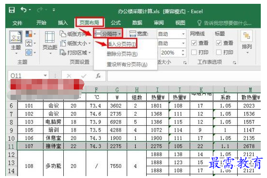
Task: Switch to the 开始 tab
Action: [41, 22]
